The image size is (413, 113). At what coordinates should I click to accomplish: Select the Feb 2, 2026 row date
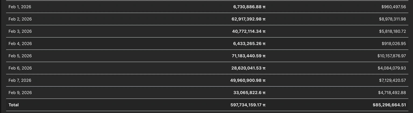click(x=20, y=19)
